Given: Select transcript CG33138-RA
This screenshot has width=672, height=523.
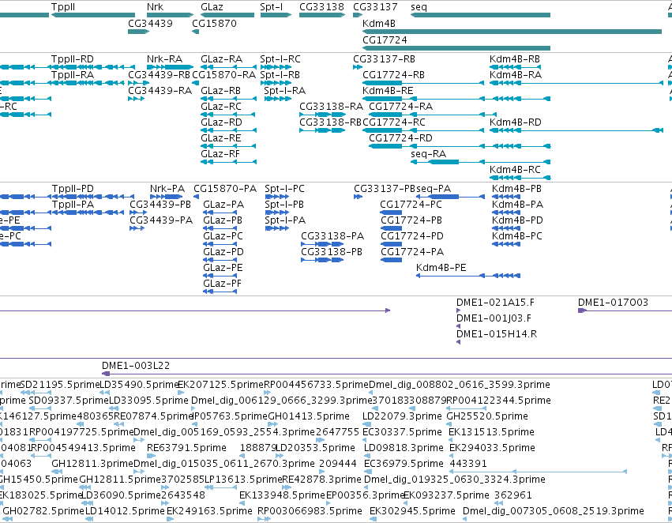Looking at the screenshot, I should (x=332, y=107).
